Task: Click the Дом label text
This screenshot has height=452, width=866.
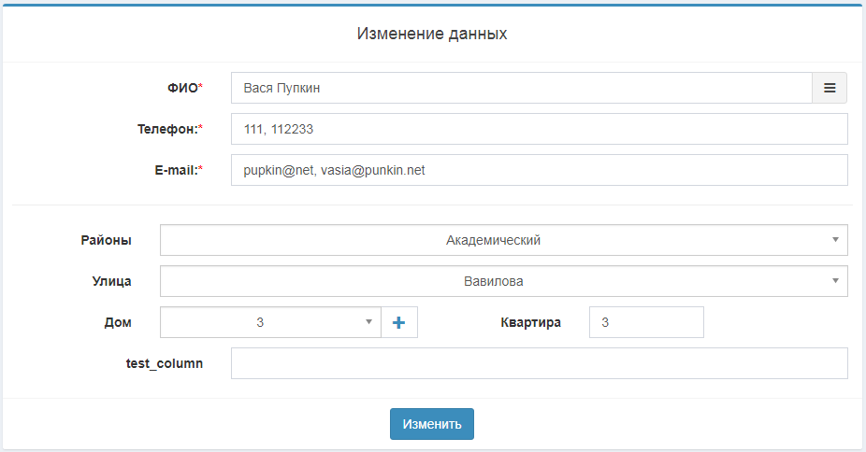Action: click(117, 322)
